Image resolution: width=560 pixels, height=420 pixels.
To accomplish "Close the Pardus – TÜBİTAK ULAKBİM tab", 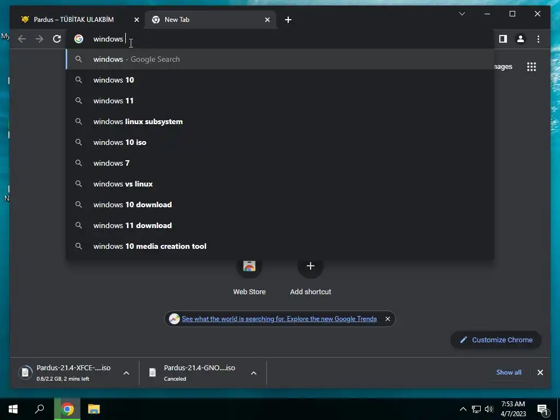I will click(x=136, y=20).
